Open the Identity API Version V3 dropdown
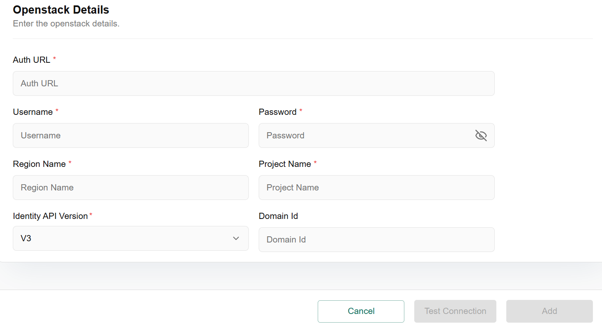 (124, 238)
